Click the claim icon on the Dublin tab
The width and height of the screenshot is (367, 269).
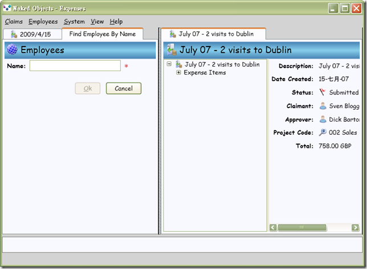pos(173,34)
